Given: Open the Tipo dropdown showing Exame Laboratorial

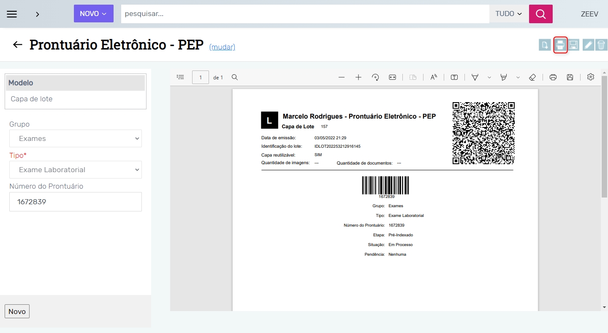Looking at the screenshot, I should coord(76,170).
